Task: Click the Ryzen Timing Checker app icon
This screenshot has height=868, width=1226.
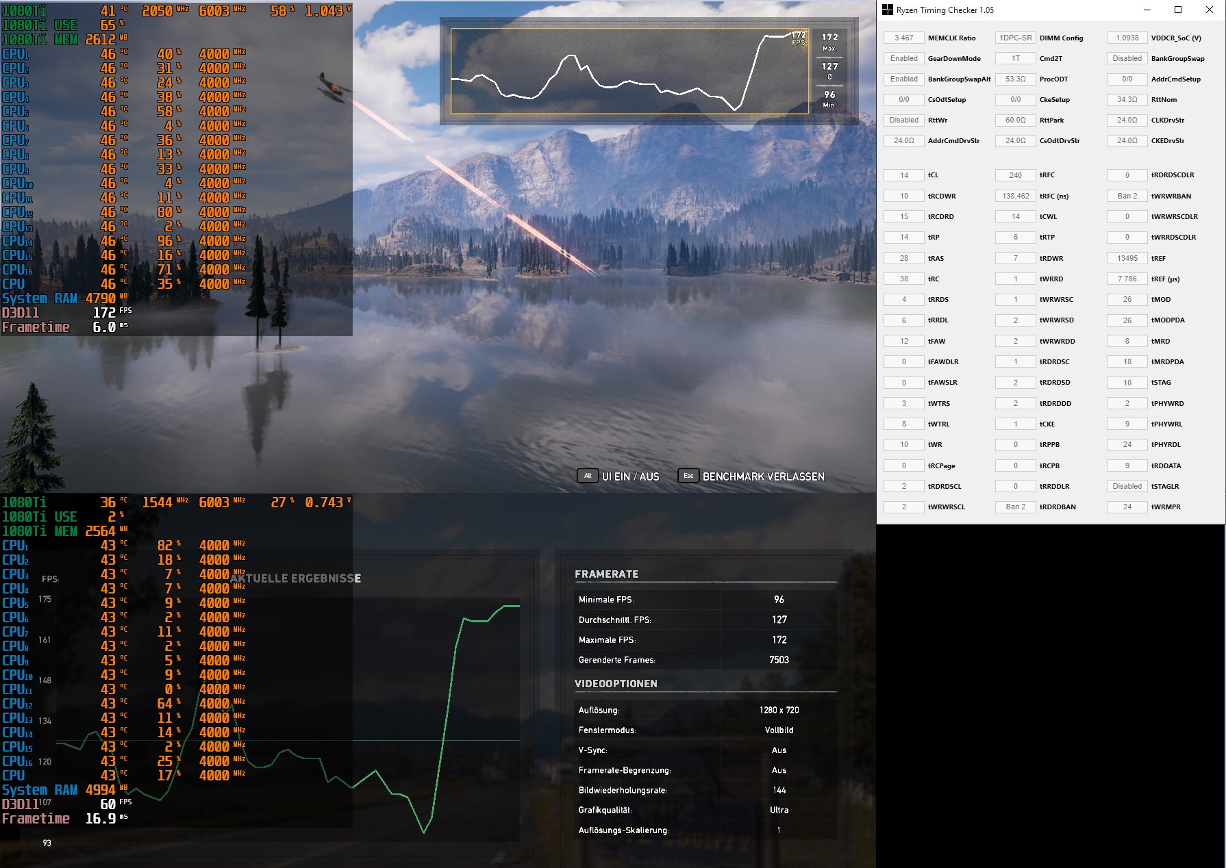Action: click(888, 10)
